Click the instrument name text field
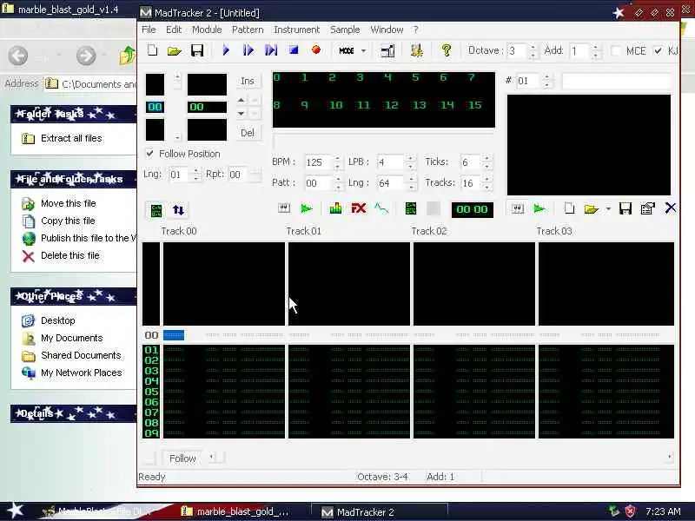Viewport: 695px width, 521px height. 616,81
